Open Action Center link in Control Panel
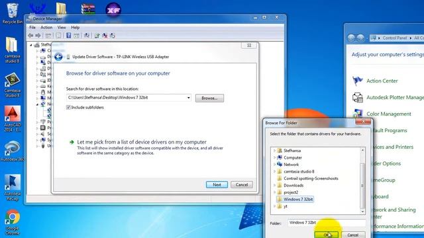Image resolution: width=424 pixels, height=238 pixels. pyautogui.click(x=382, y=81)
